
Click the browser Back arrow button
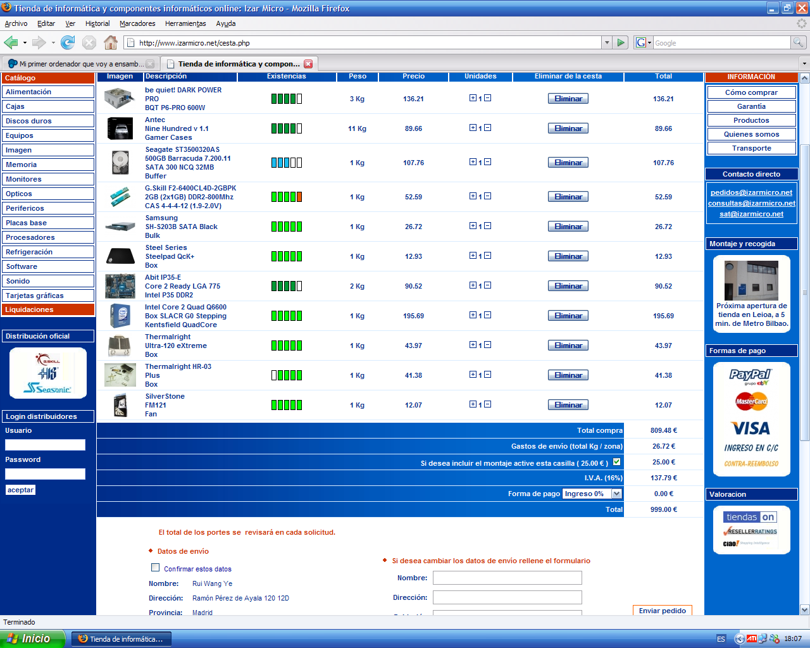pos(11,42)
